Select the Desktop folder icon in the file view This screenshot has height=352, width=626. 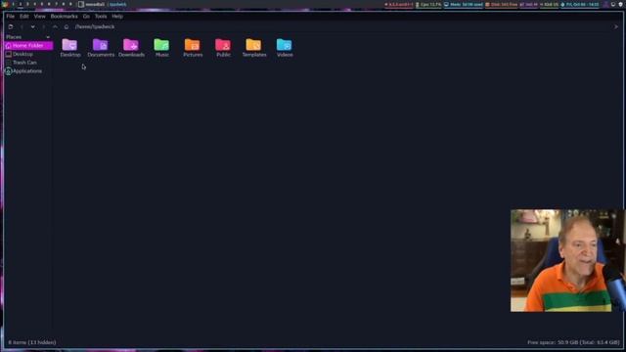(x=70, y=48)
